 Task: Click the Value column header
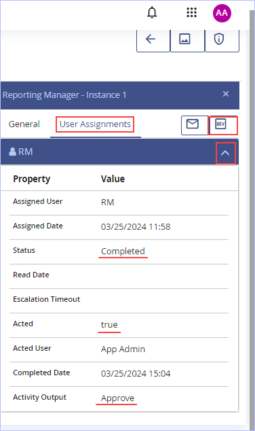pos(113,179)
